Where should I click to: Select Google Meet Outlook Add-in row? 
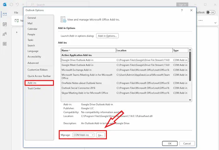(125, 65)
